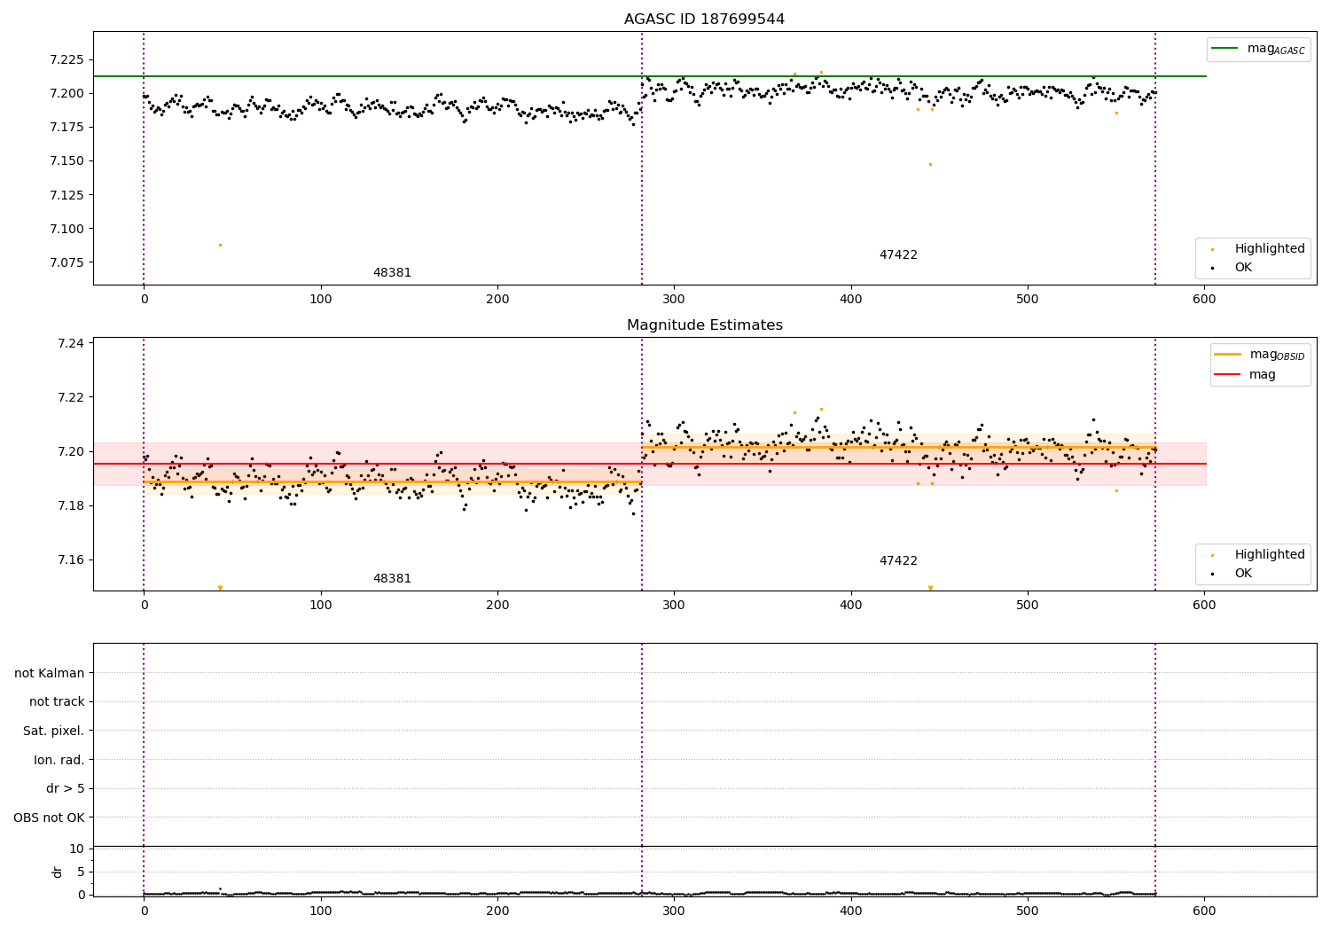
Task: Click the 'Magnitude Estimates' plot title
Action: [x=704, y=325]
